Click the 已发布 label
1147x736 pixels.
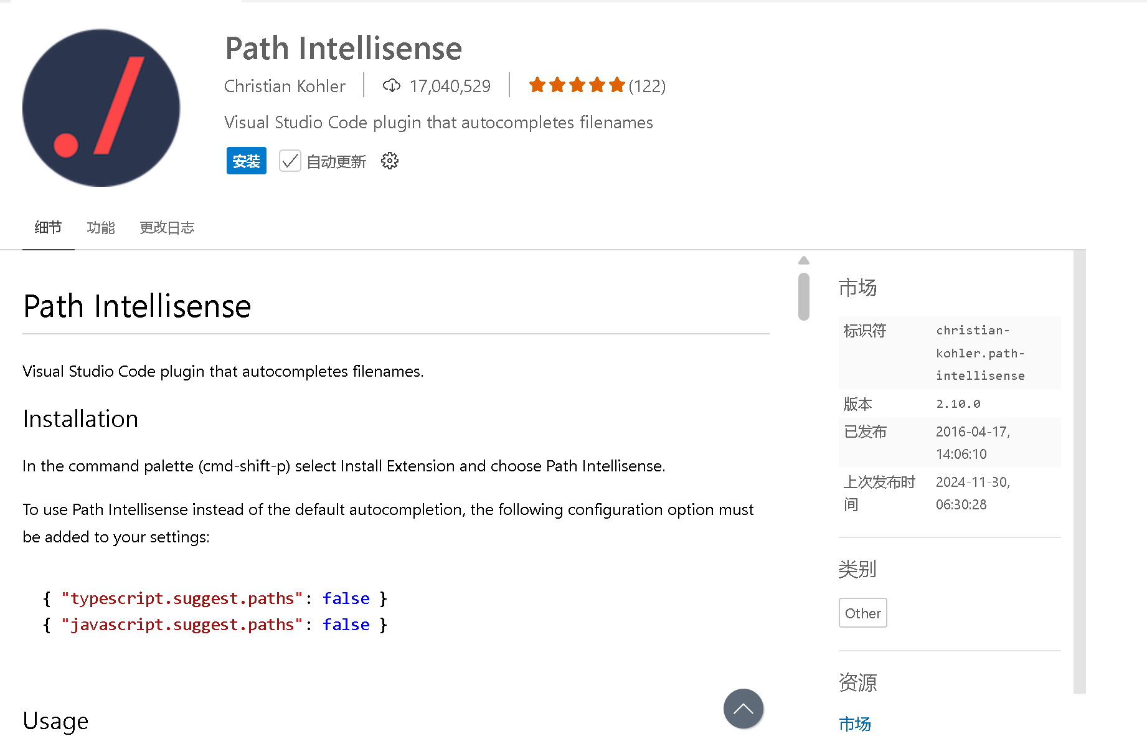coord(865,432)
